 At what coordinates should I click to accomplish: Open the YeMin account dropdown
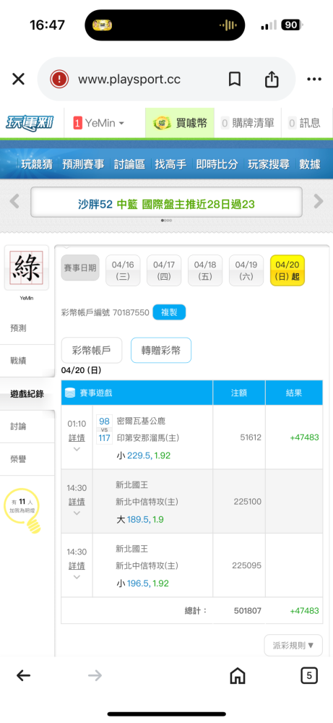[98, 123]
